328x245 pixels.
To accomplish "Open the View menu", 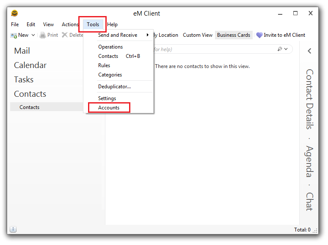I will pyautogui.click(x=48, y=24).
